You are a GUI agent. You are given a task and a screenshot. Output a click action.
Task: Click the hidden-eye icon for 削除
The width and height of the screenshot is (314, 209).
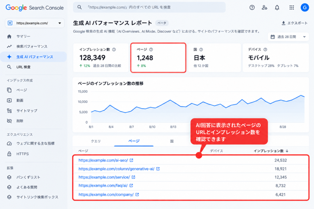(9, 121)
